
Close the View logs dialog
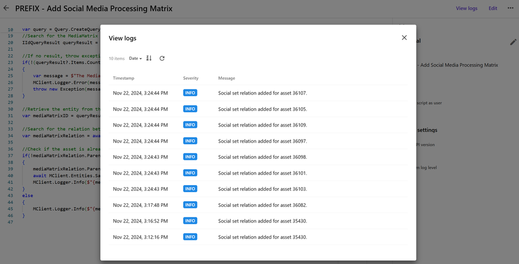404,37
